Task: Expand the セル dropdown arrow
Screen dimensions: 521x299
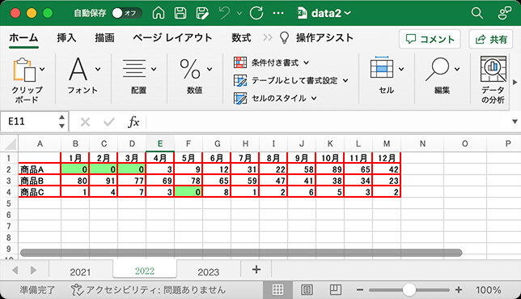Action: pos(401,69)
